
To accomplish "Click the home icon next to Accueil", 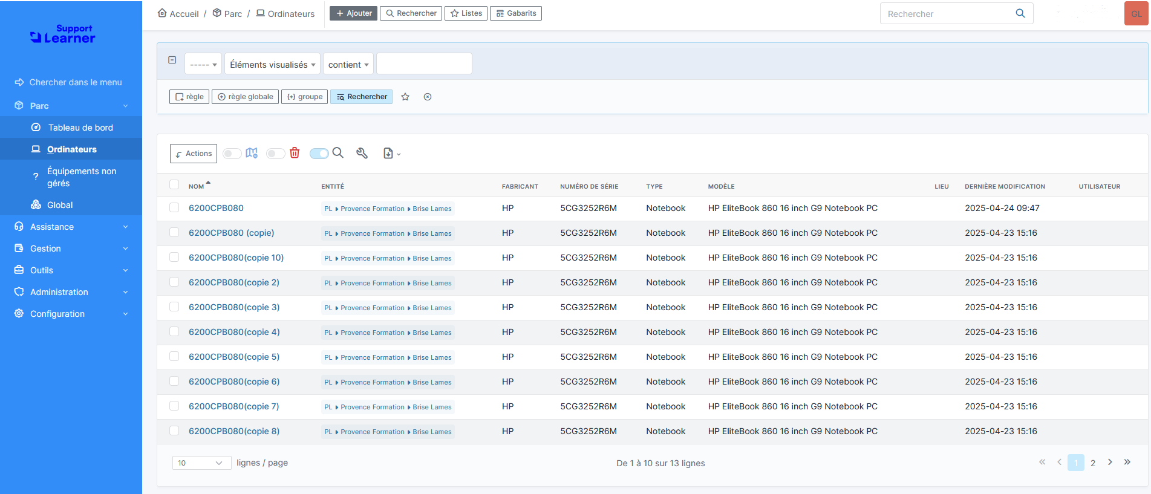I will [x=162, y=13].
